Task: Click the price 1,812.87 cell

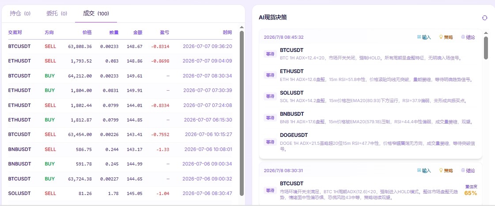Action: coord(82,120)
